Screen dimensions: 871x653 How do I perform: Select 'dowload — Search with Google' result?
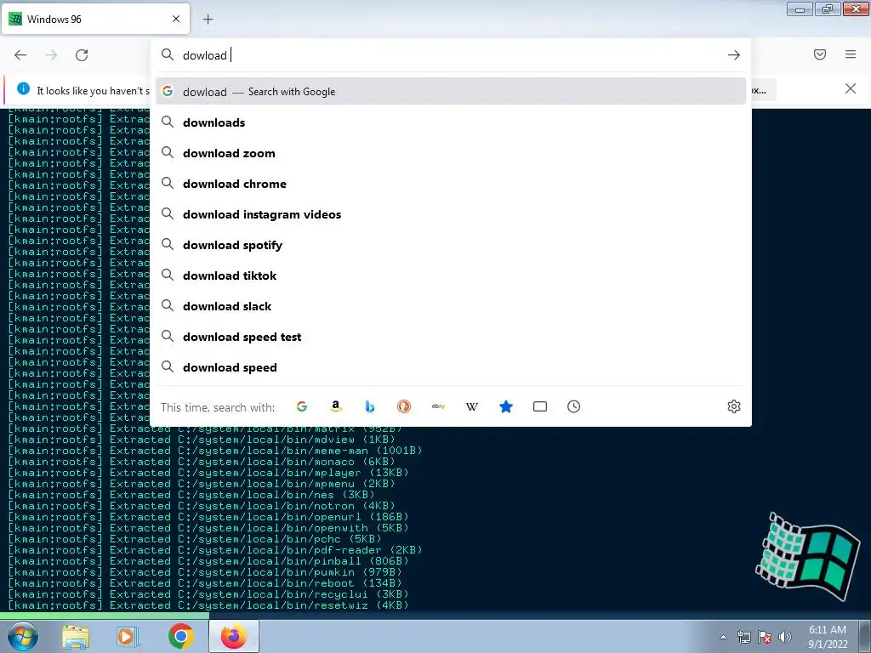pyautogui.click(x=451, y=92)
